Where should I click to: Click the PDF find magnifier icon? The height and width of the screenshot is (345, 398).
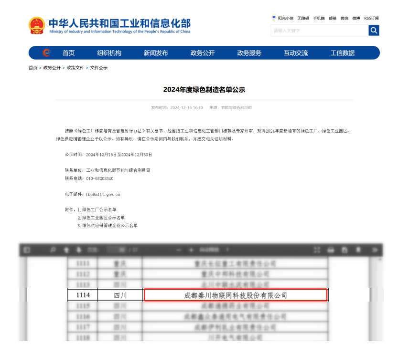pos(53,250)
